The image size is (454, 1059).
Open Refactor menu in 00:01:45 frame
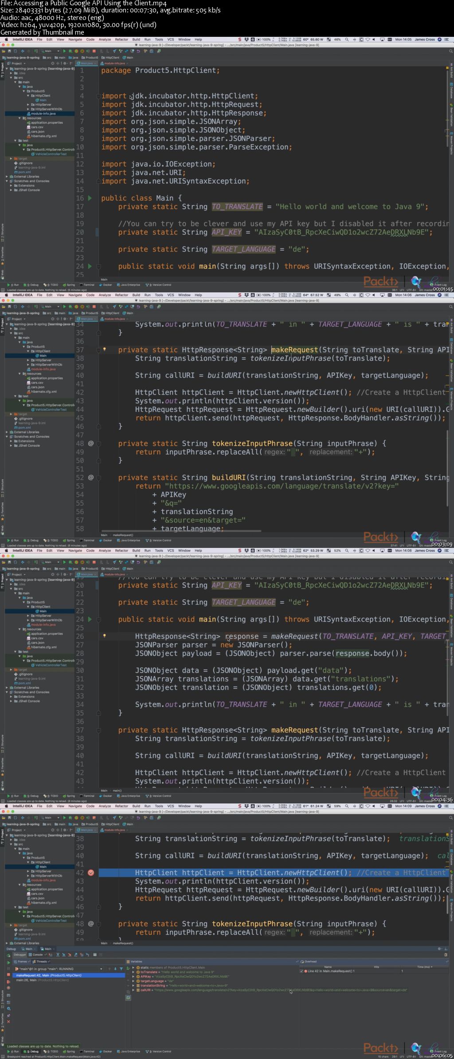[121, 39]
